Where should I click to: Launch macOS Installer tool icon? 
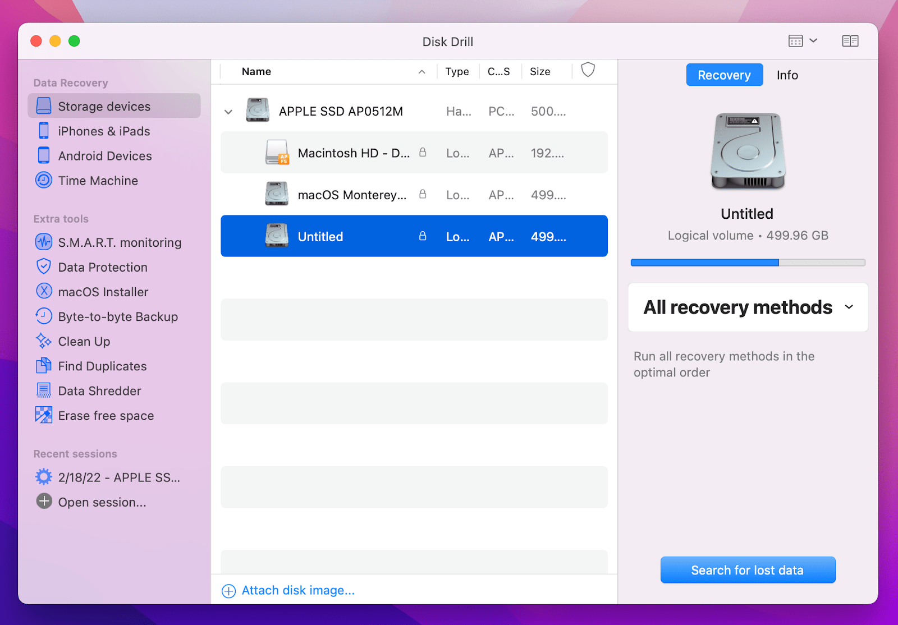[44, 291]
